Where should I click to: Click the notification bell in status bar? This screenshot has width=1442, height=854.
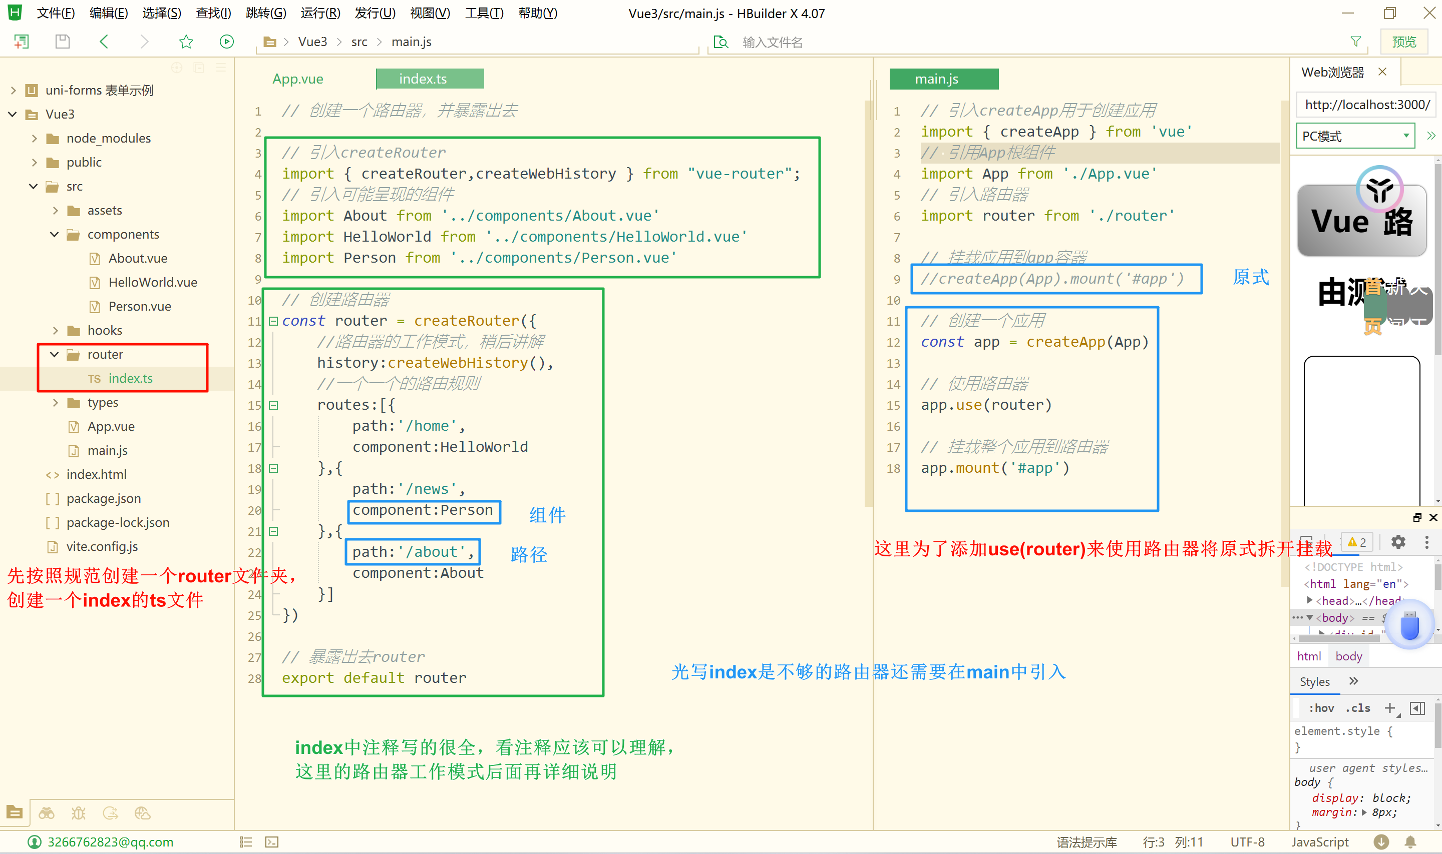click(1410, 842)
